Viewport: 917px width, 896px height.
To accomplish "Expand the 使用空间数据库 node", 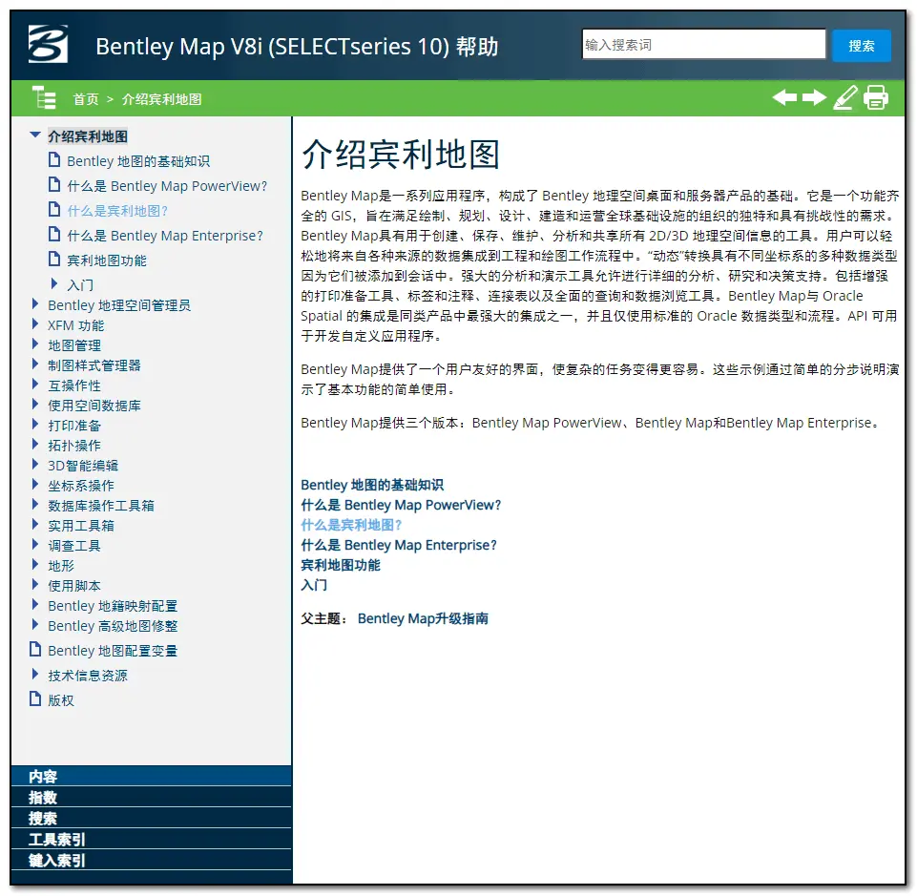I will click(35, 405).
